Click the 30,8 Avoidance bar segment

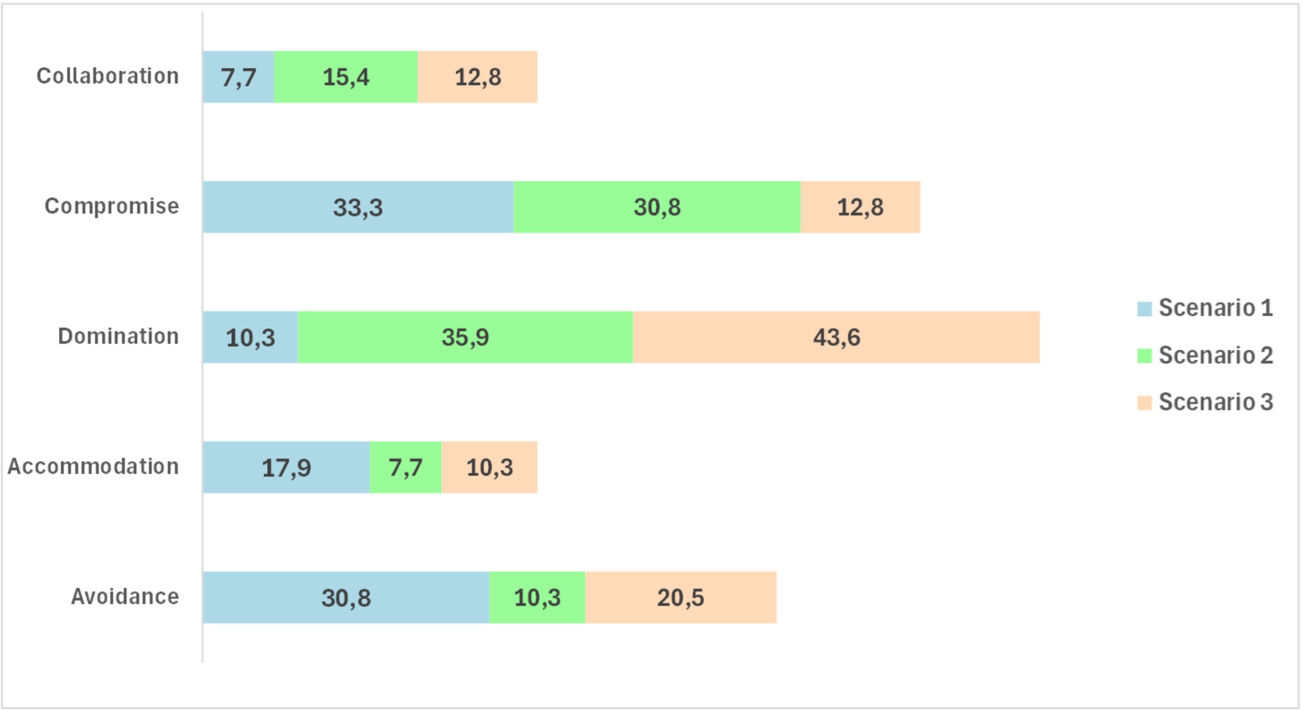346,597
